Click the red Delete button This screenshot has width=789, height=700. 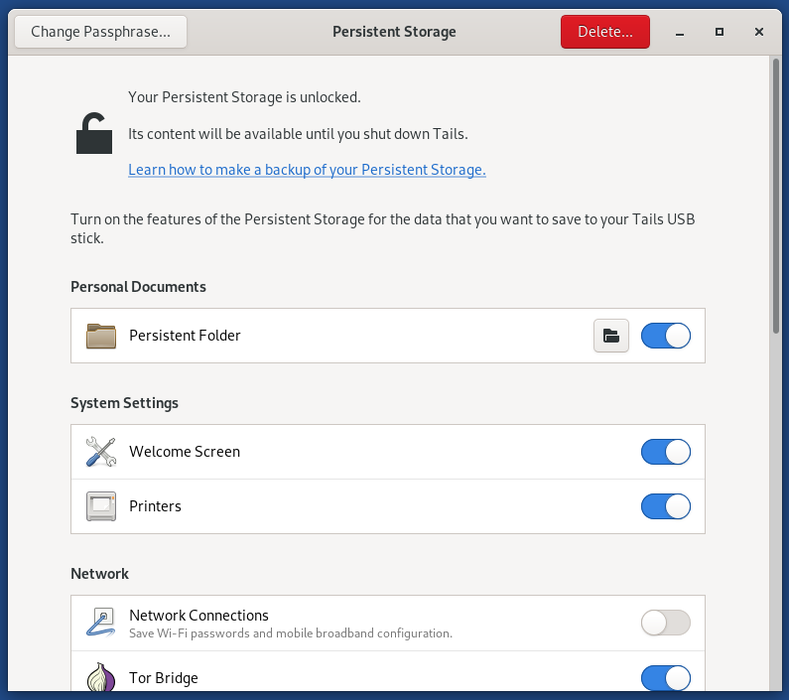coord(605,32)
